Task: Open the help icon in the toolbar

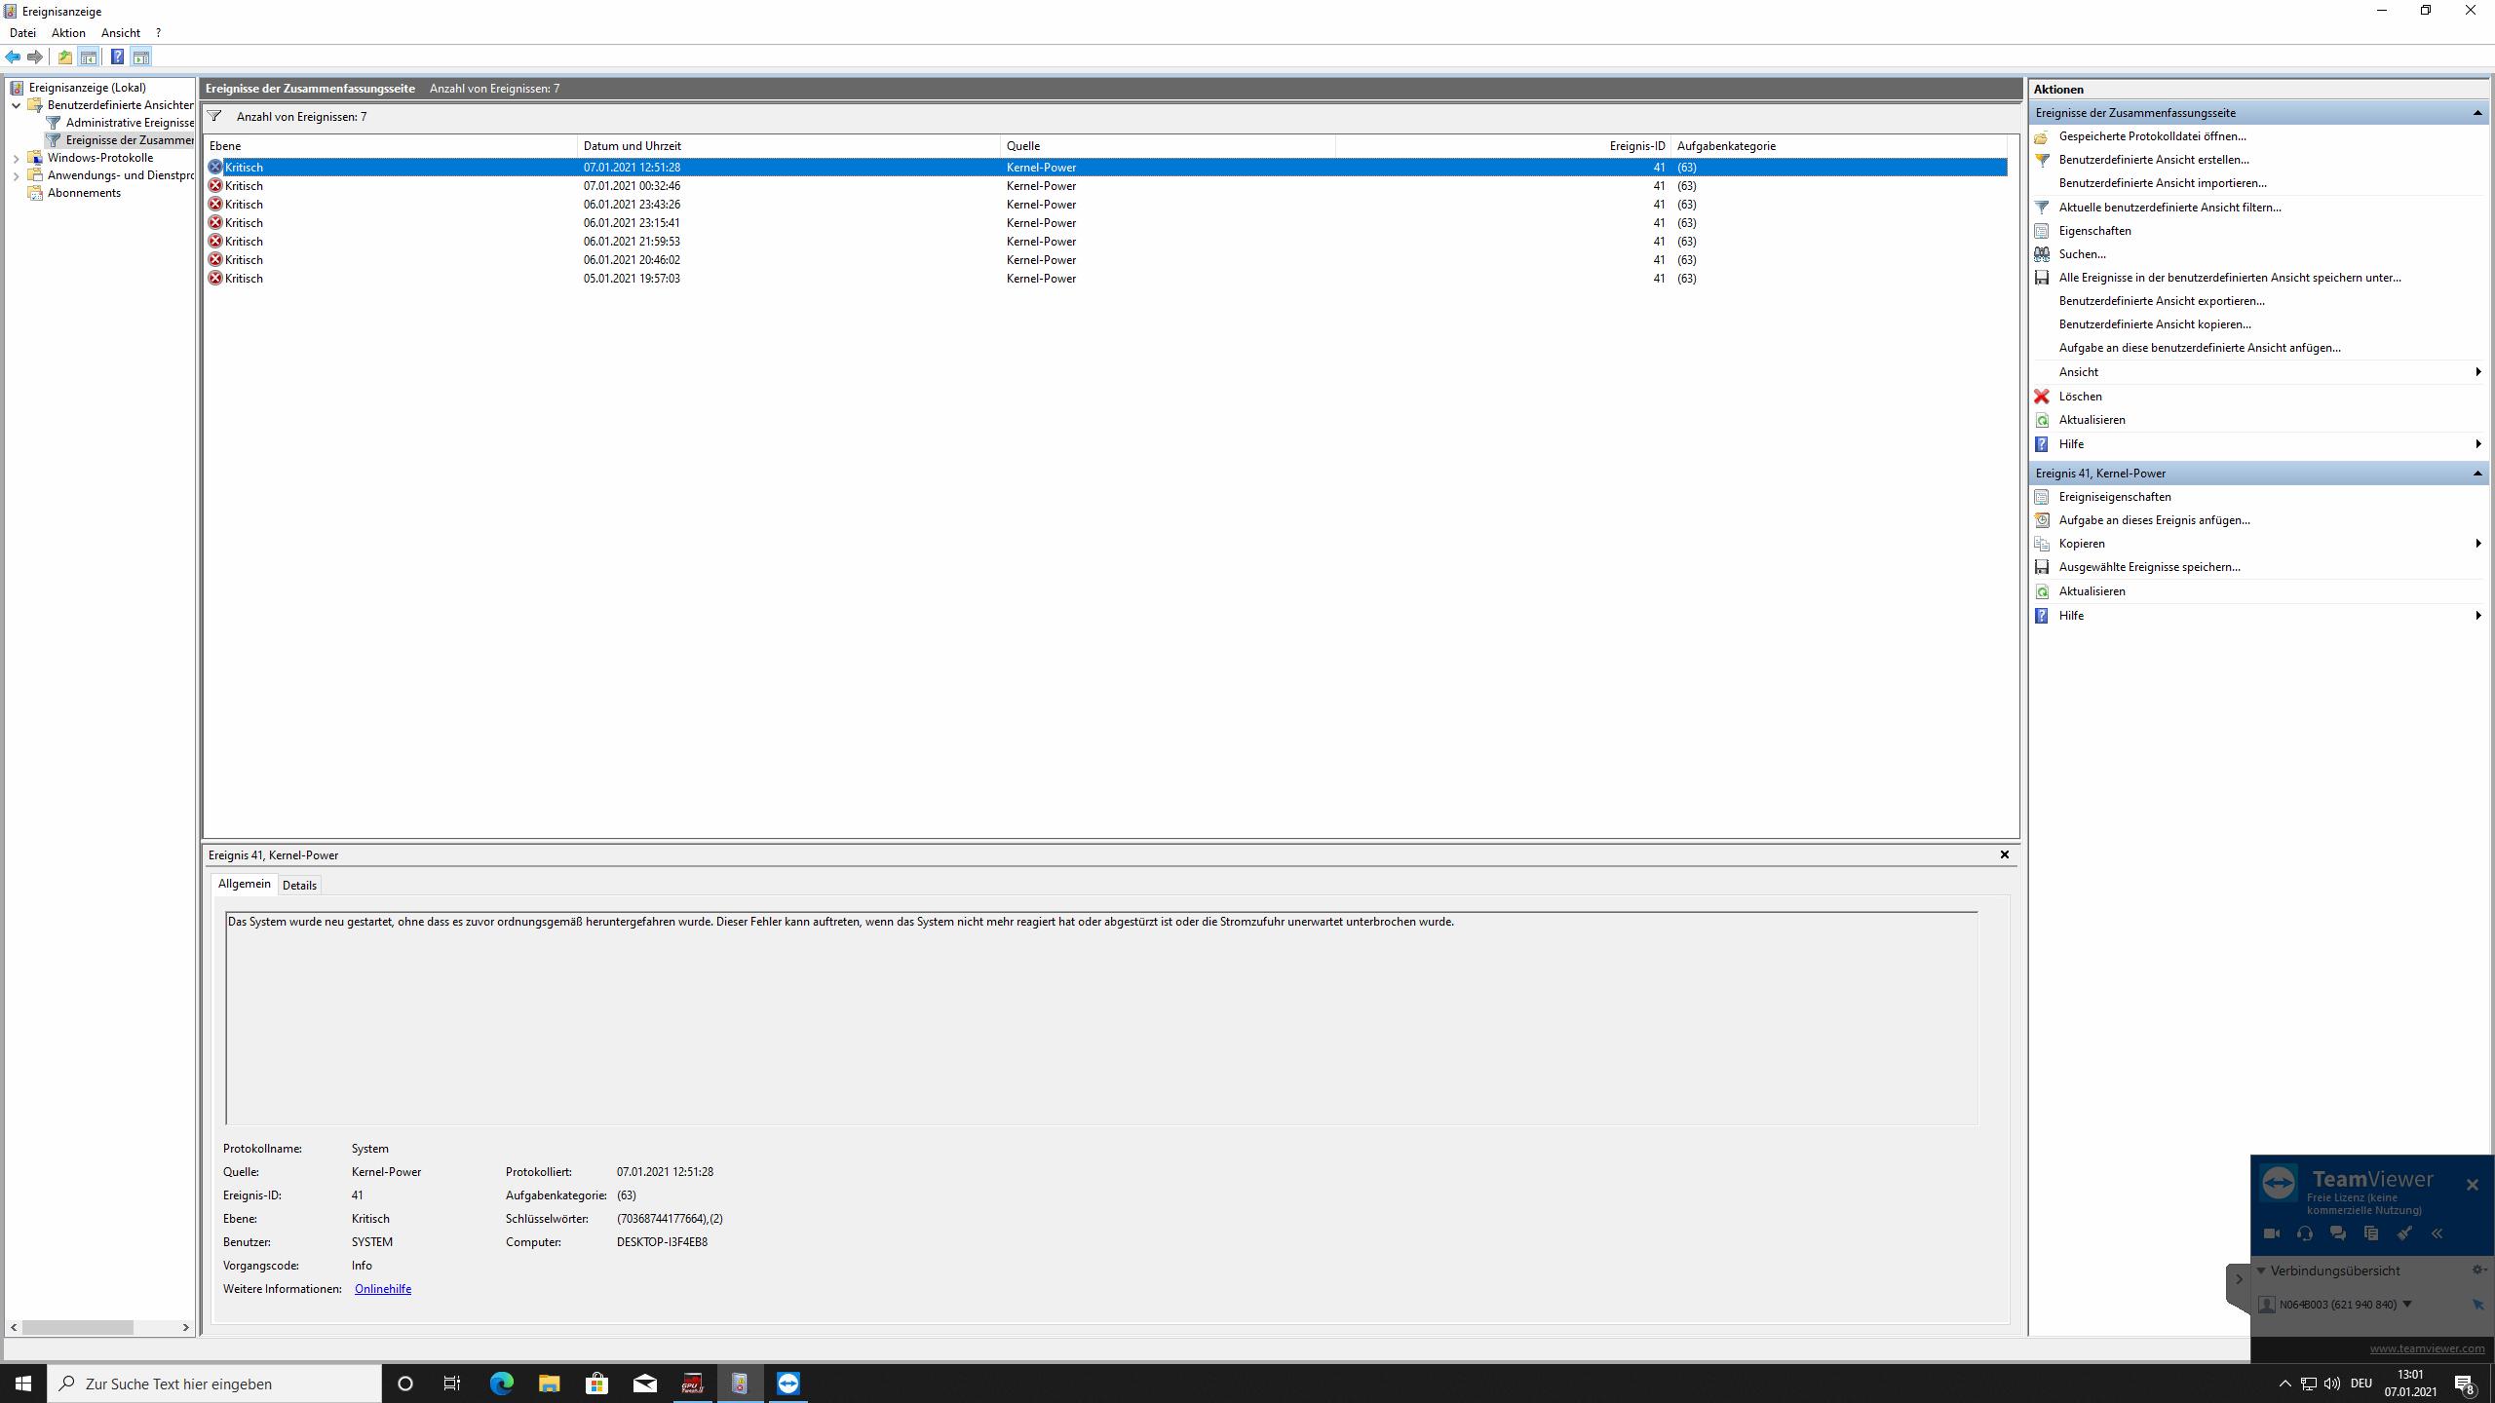Action: 117,57
